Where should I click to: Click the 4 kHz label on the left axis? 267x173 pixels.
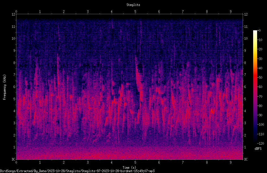coord(14,111)
